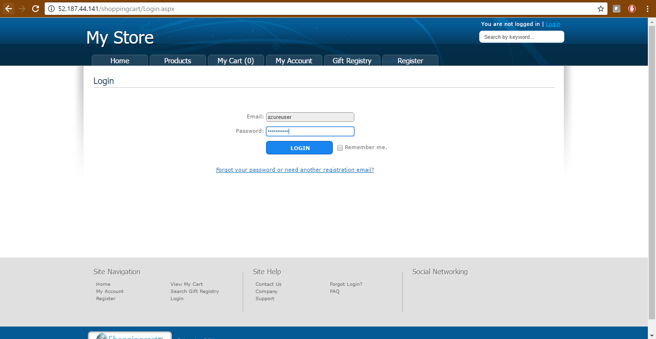Focus the search by keyword box
This screenshot has width=656, height=339.
(x=522, y=37)
